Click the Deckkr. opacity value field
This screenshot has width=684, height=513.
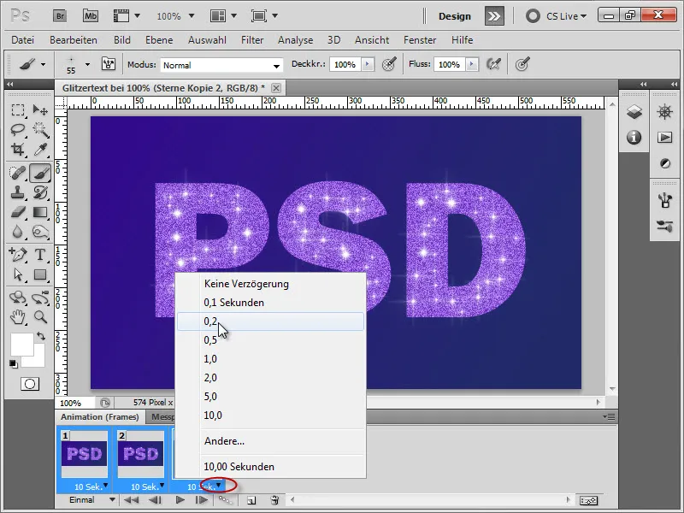[x=345, y=65]
